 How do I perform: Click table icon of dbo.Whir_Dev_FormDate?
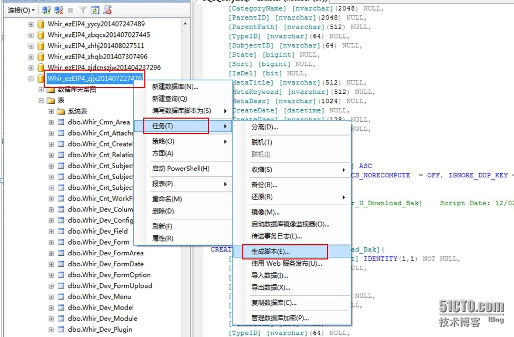(x=61, y=264)
